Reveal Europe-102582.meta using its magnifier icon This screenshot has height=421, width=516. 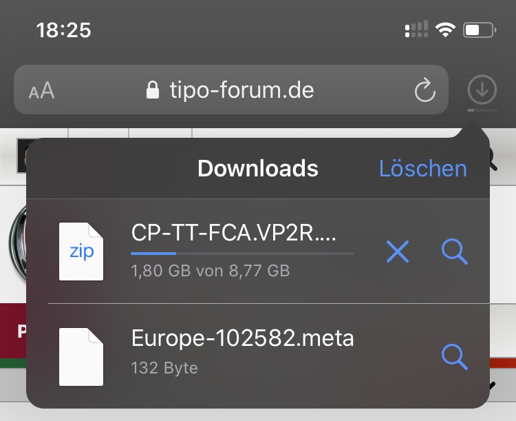[x=454, y=356]
